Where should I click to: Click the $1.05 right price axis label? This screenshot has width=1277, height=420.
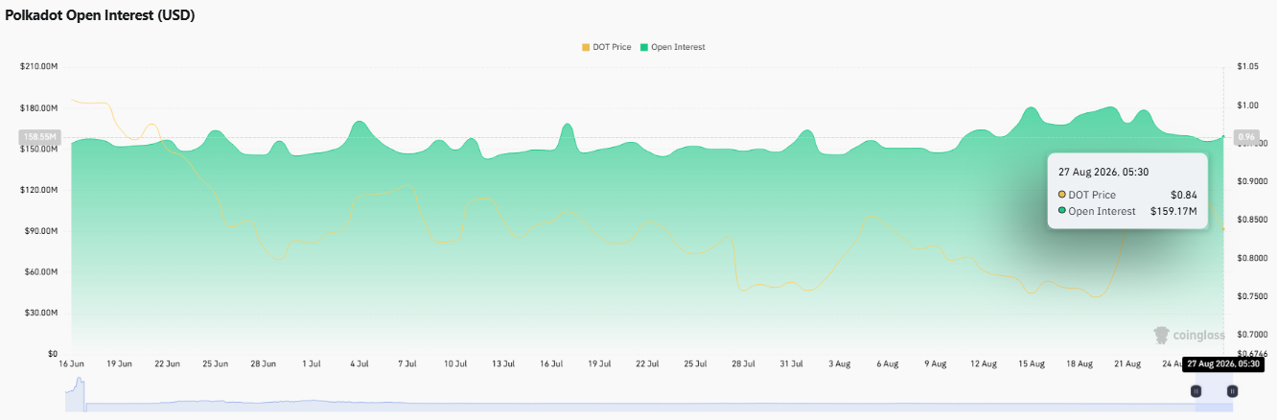point(1247,67)
